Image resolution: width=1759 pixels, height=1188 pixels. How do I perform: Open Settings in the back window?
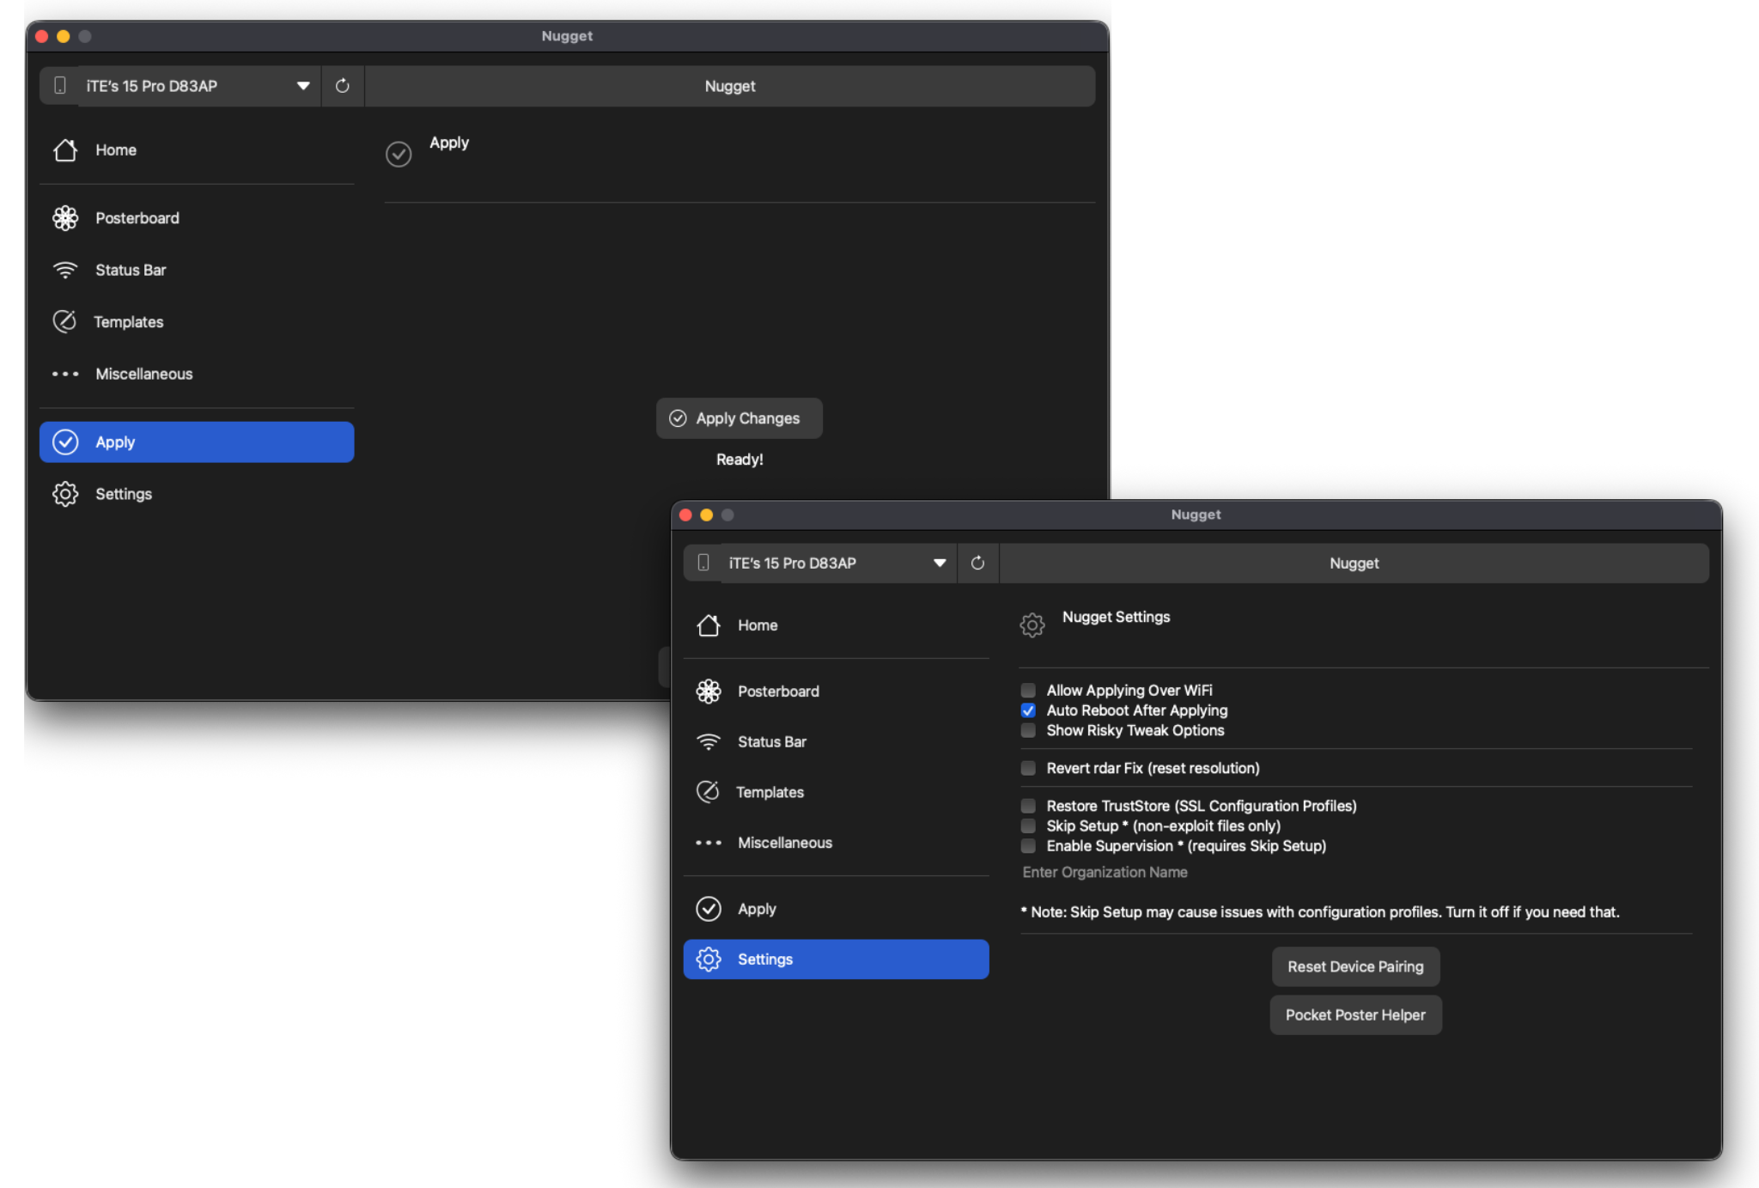[197, 494]
